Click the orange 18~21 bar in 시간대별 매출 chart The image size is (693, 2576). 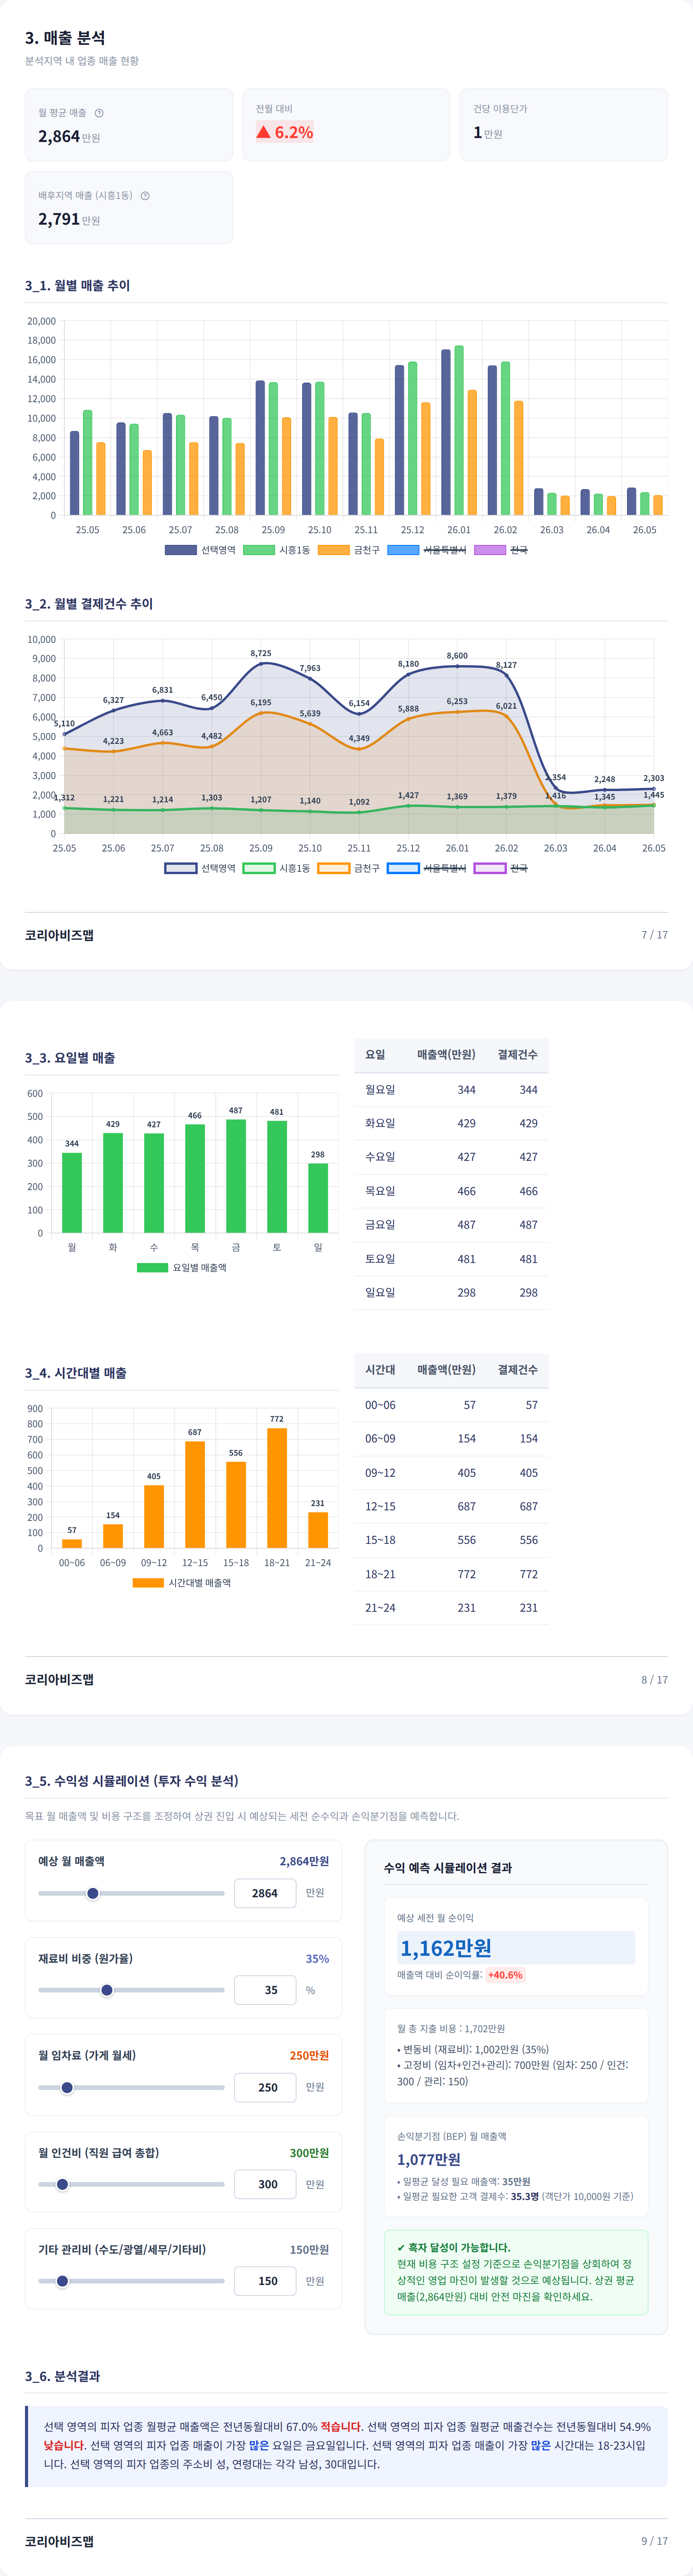coord(277,1488)
